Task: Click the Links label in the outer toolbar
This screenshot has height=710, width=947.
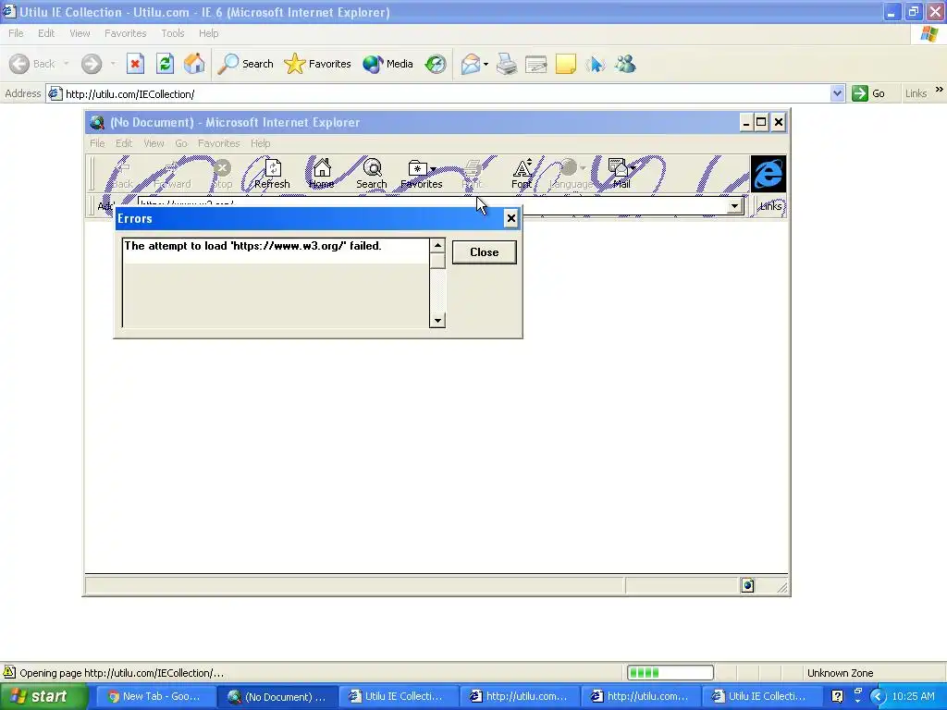Action: tap(916, 93)
